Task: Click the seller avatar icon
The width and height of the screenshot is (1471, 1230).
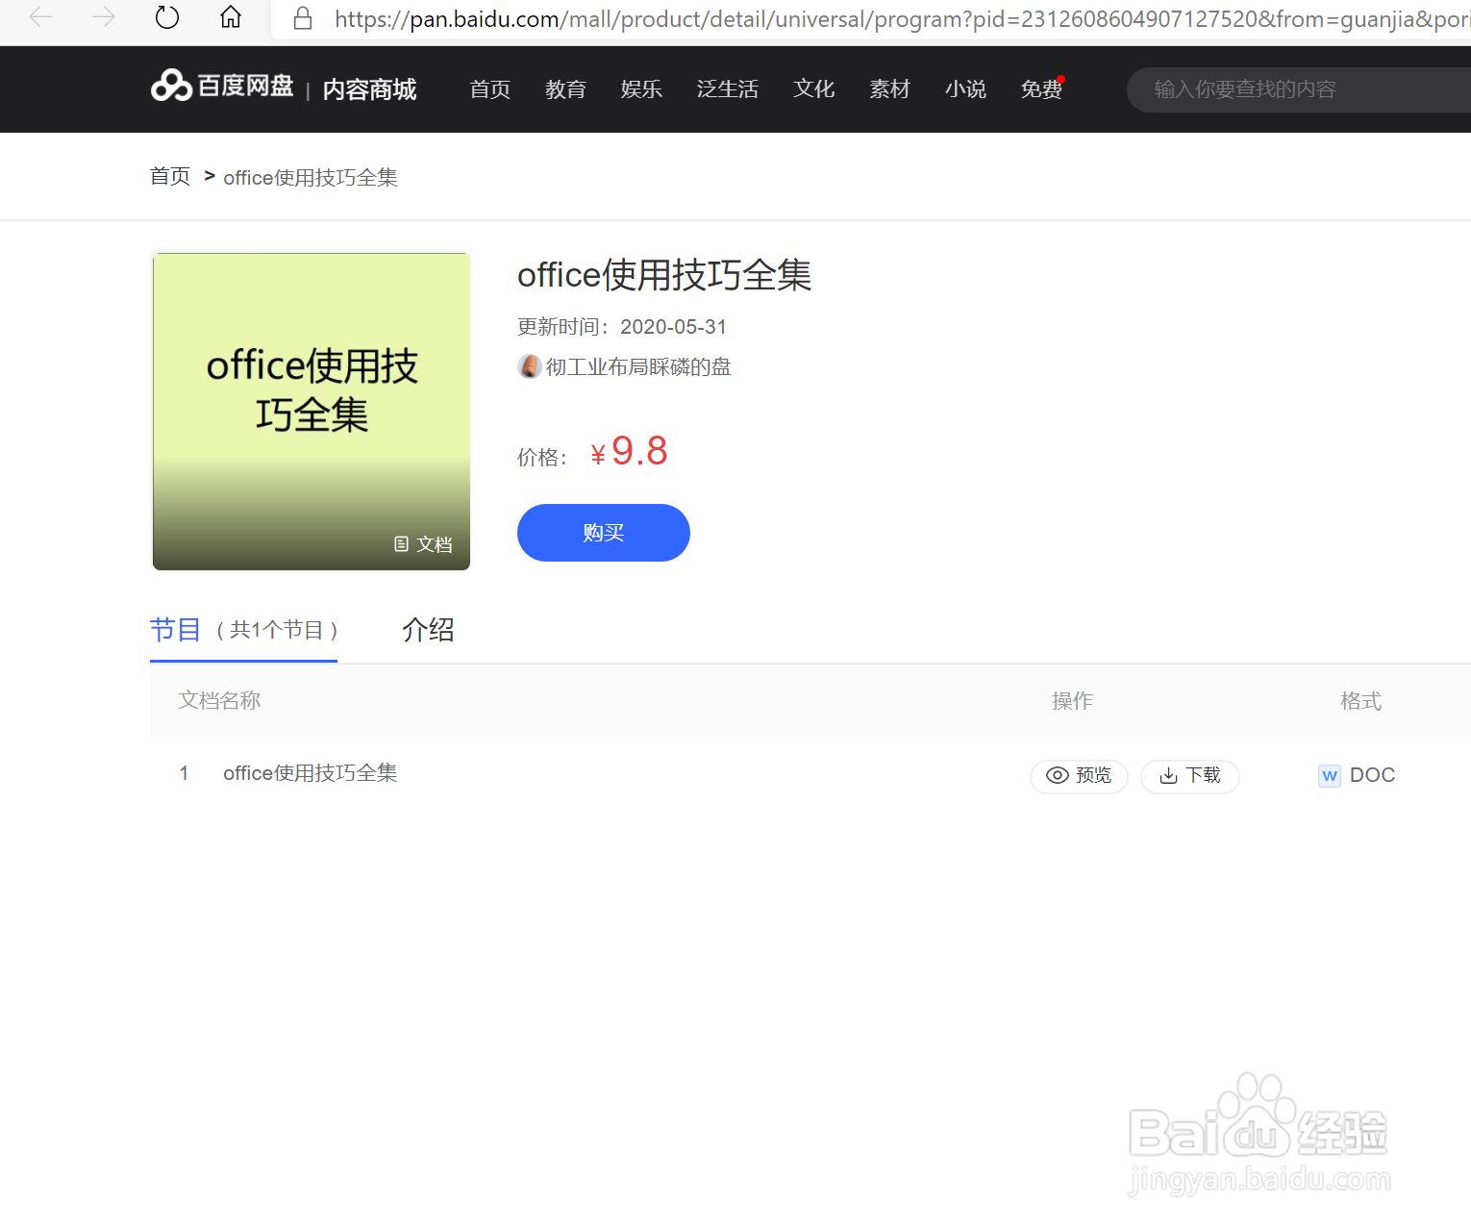Action: coord(529,366)
